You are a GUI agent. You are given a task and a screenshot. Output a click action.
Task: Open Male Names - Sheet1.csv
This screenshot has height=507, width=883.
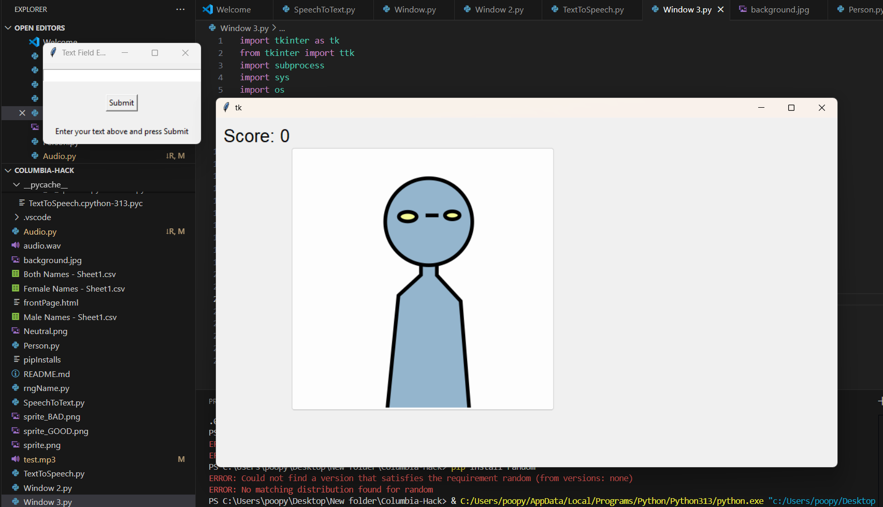[x=70, y=317]
